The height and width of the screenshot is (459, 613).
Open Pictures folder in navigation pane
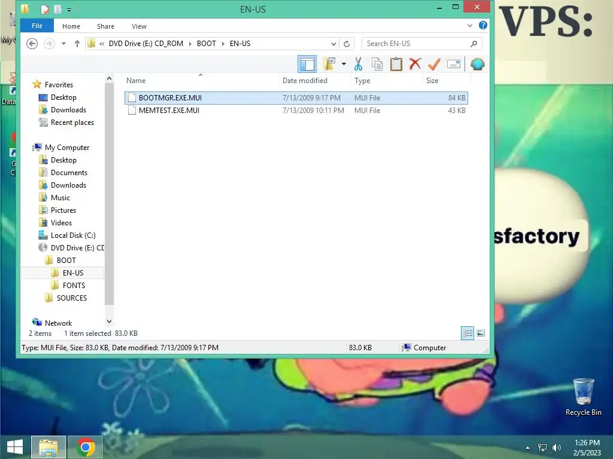click(63, 210)
